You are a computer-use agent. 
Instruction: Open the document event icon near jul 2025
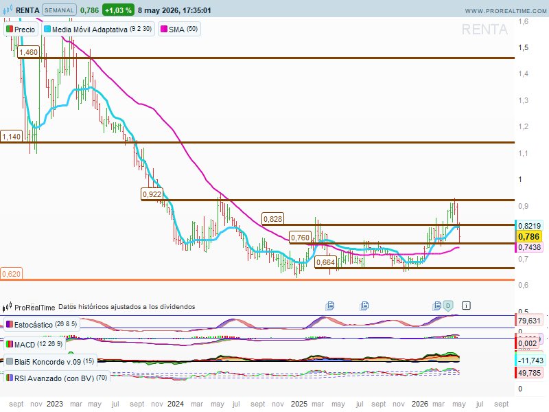pyautogui.click(x=364, y=306)
